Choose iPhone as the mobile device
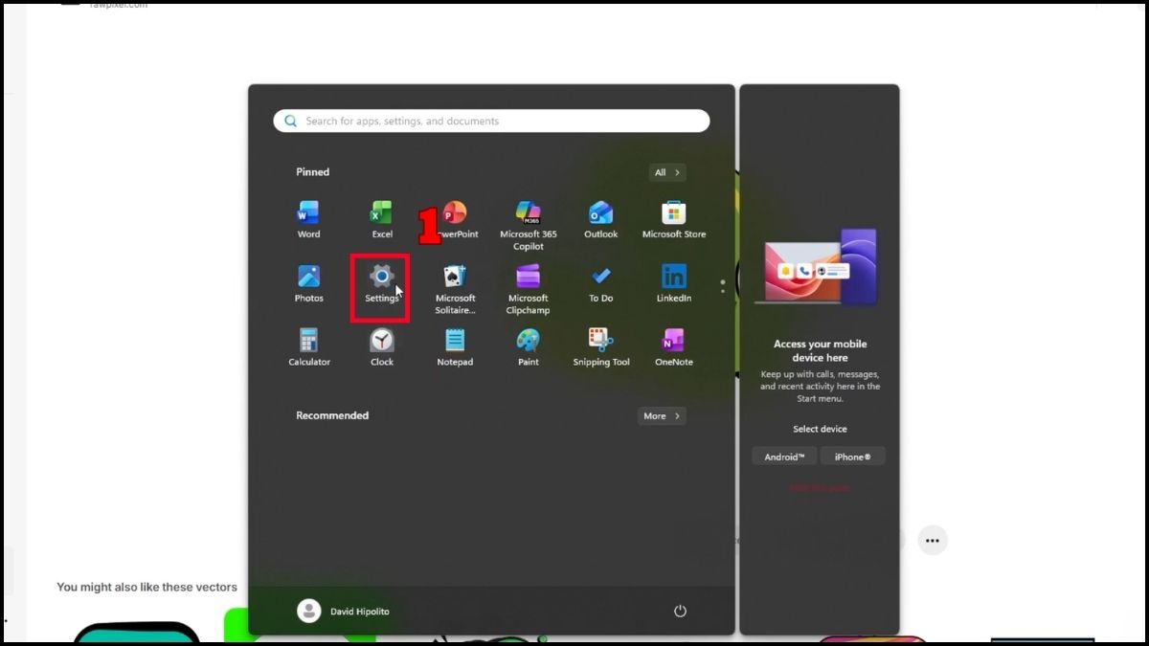The image size is (1149, 646). (852, 457)
